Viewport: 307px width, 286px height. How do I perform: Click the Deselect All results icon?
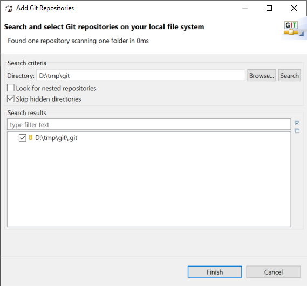coord(297,131)
